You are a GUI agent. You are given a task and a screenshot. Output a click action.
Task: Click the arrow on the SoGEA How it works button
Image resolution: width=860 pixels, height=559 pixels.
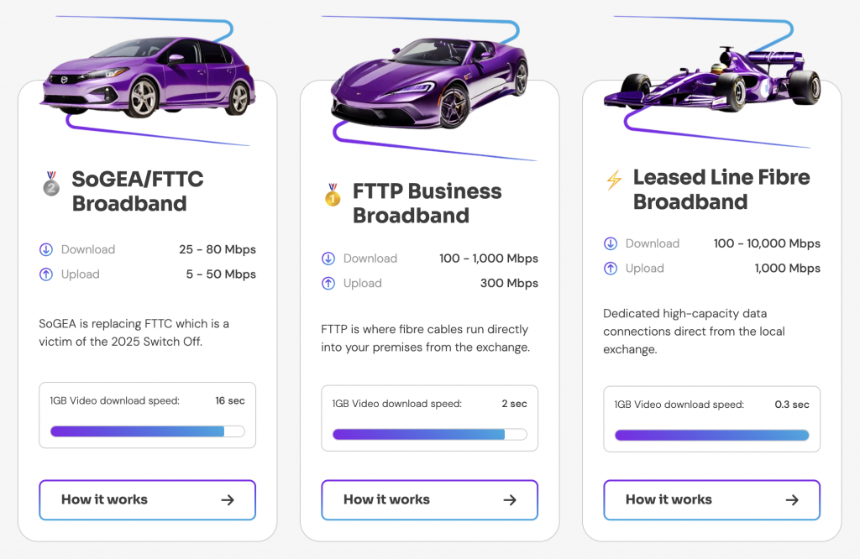tap(228, 499)
